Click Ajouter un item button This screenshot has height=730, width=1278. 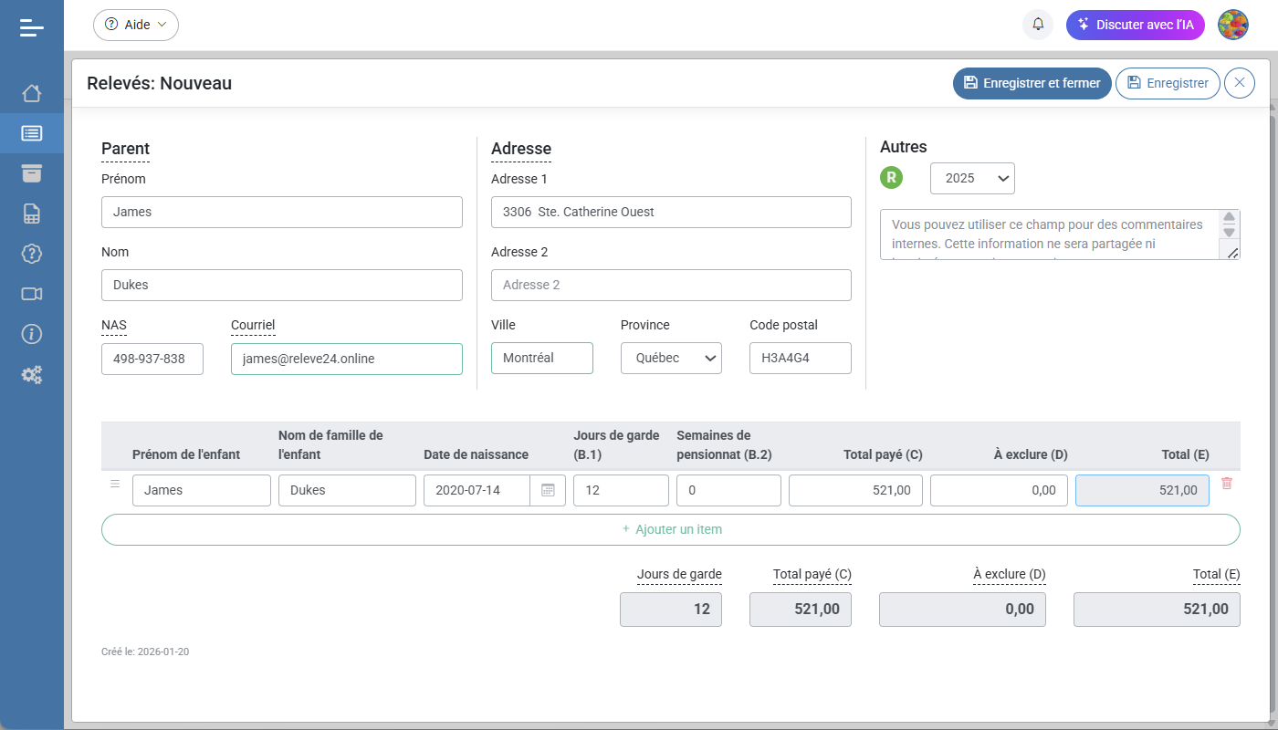click(670, 529)
